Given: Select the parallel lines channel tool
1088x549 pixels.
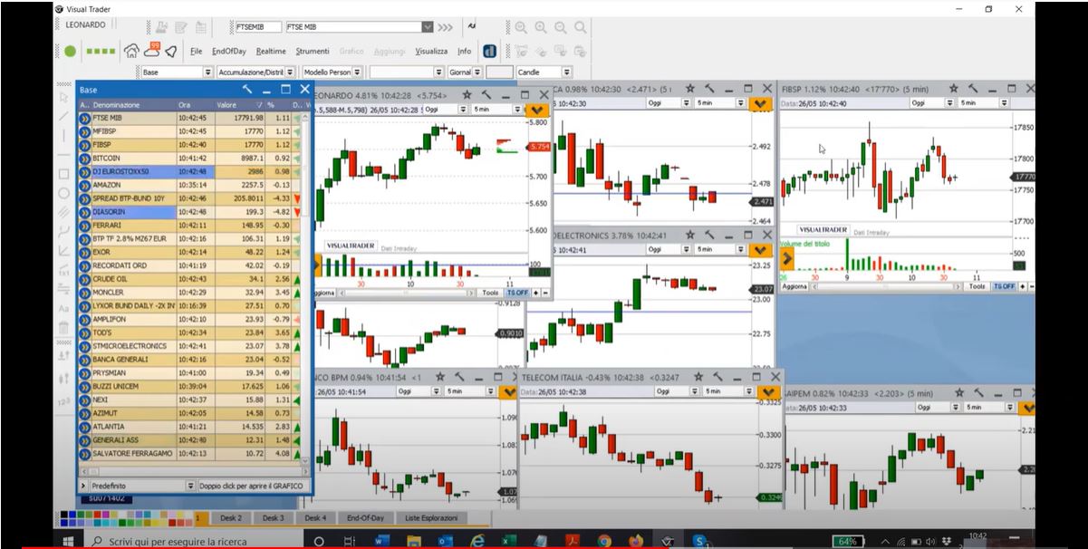Looking at the screenshot, I should click(x=63, y=212).
